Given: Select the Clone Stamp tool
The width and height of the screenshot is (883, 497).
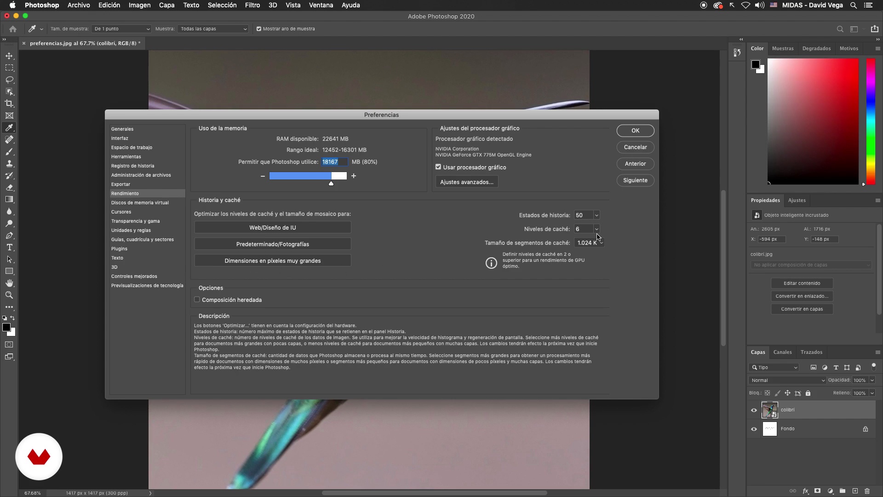Looking at the screenshot, I should [x=9, y=163].
